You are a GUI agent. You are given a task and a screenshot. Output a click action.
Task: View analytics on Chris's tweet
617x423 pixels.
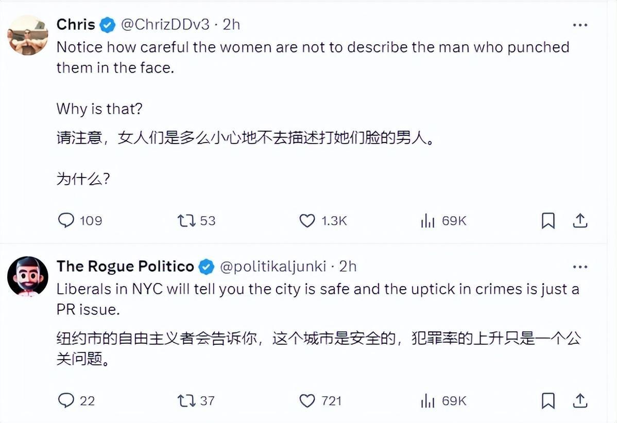tap(428, 221)
